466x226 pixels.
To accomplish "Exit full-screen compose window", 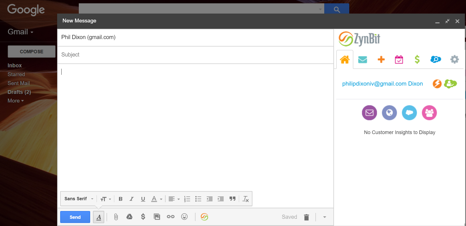I will [x=447, y=21].
